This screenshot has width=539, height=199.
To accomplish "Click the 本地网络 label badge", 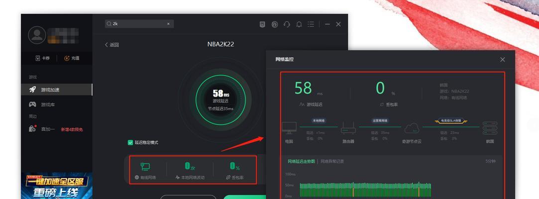I will coord(319,120).
